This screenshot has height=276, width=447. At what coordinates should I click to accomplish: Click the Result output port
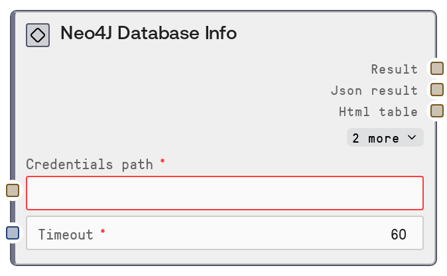(x=436, y=68)
